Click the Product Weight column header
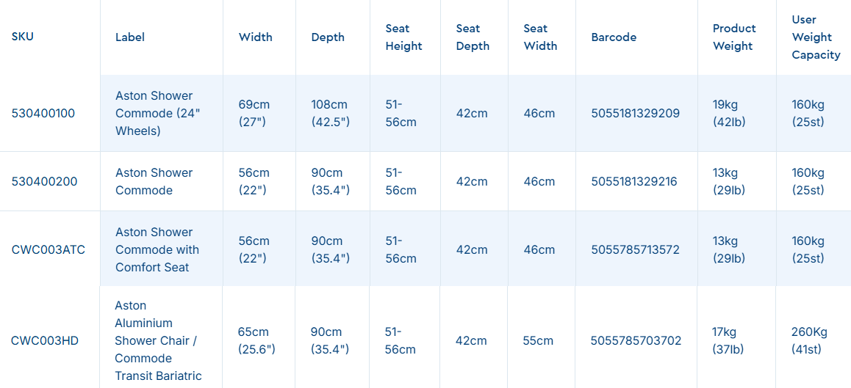The width and height of the screenshot is (851, 388). pos(734,37)
